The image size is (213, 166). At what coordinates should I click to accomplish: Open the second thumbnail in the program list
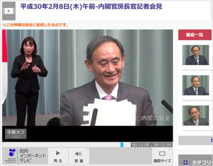tap(196, 85)
